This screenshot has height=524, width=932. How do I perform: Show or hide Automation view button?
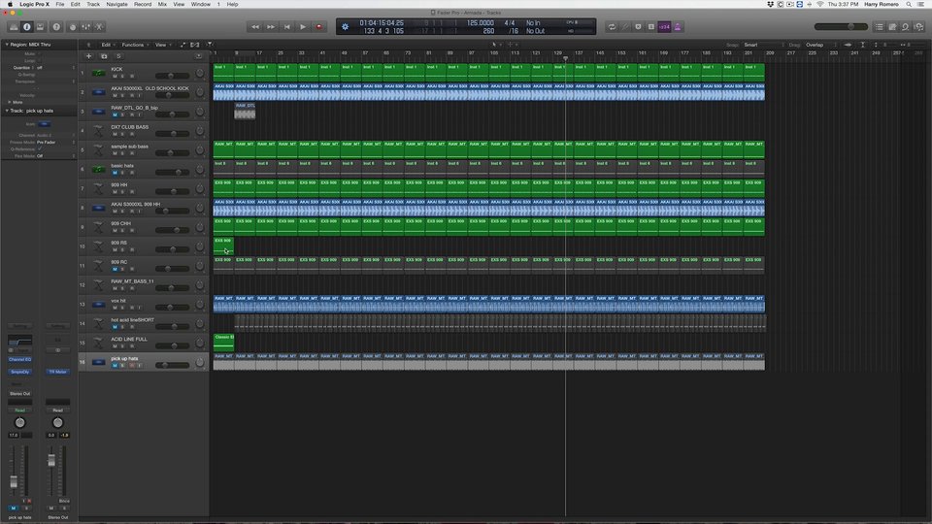tap(183, 45)
